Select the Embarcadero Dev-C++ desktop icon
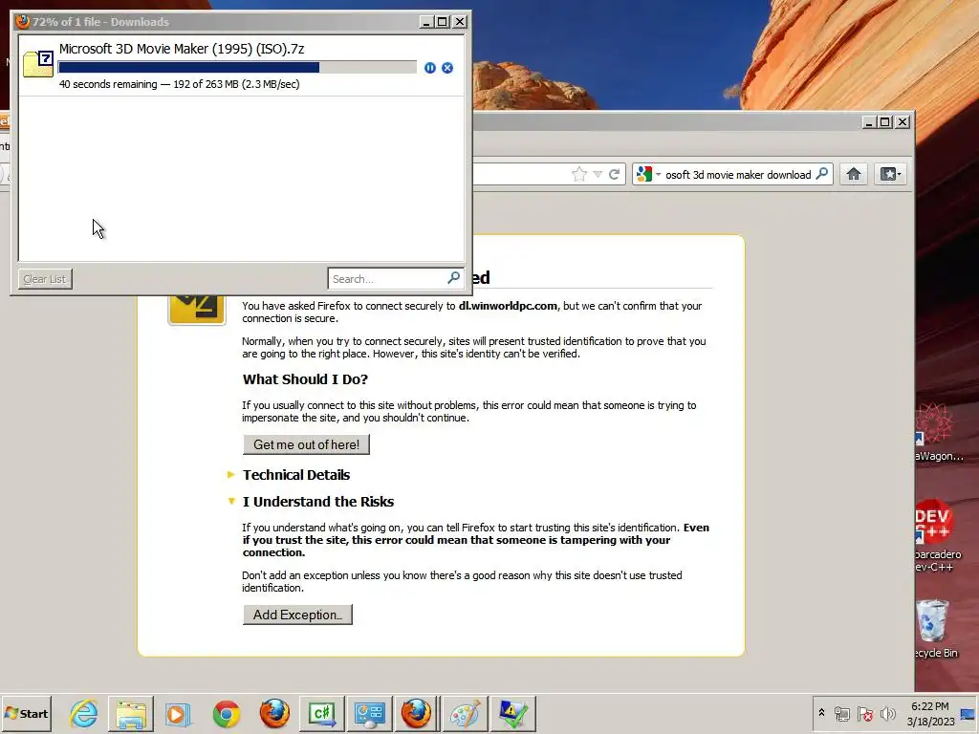 tap(936, 535)
